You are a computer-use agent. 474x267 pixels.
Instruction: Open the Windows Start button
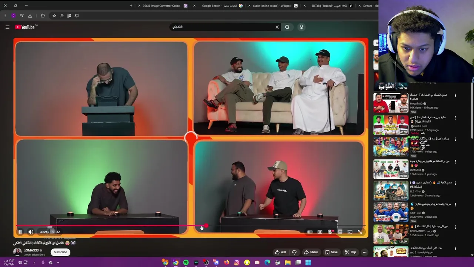(x=308, y=263)
